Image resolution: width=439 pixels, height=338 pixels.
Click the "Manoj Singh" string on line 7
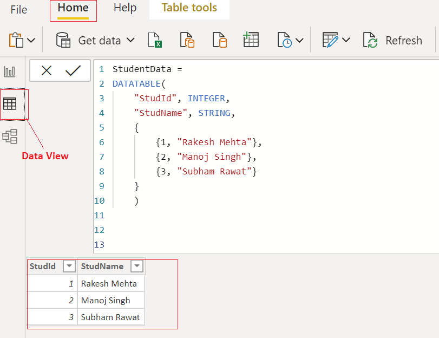click(x=212, y=157)
